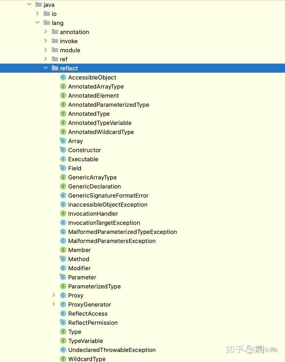Expand the ProxyGenerator class node
This screenshot has width=285, height=362.
[x=54, y=304]
